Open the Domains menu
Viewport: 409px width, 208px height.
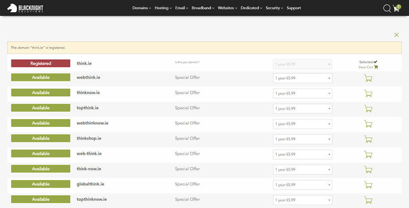[x=141, y=8]
